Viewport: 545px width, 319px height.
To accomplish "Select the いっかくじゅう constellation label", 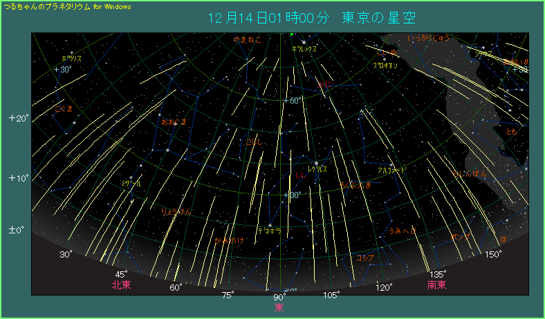I will pos(429,39).
